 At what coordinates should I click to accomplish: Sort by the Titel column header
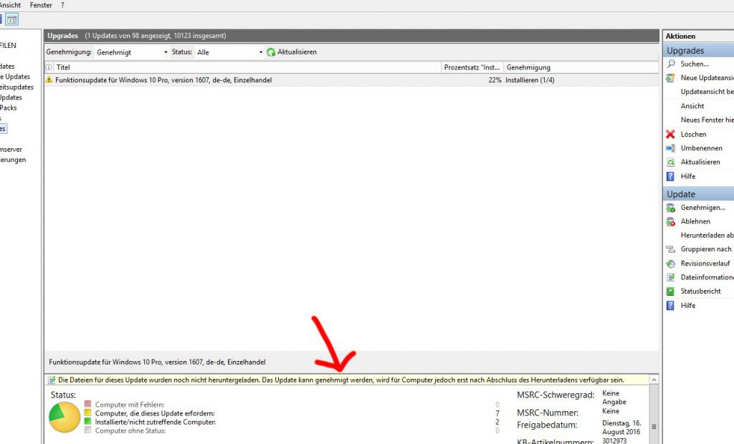click(x=248, y=67)
